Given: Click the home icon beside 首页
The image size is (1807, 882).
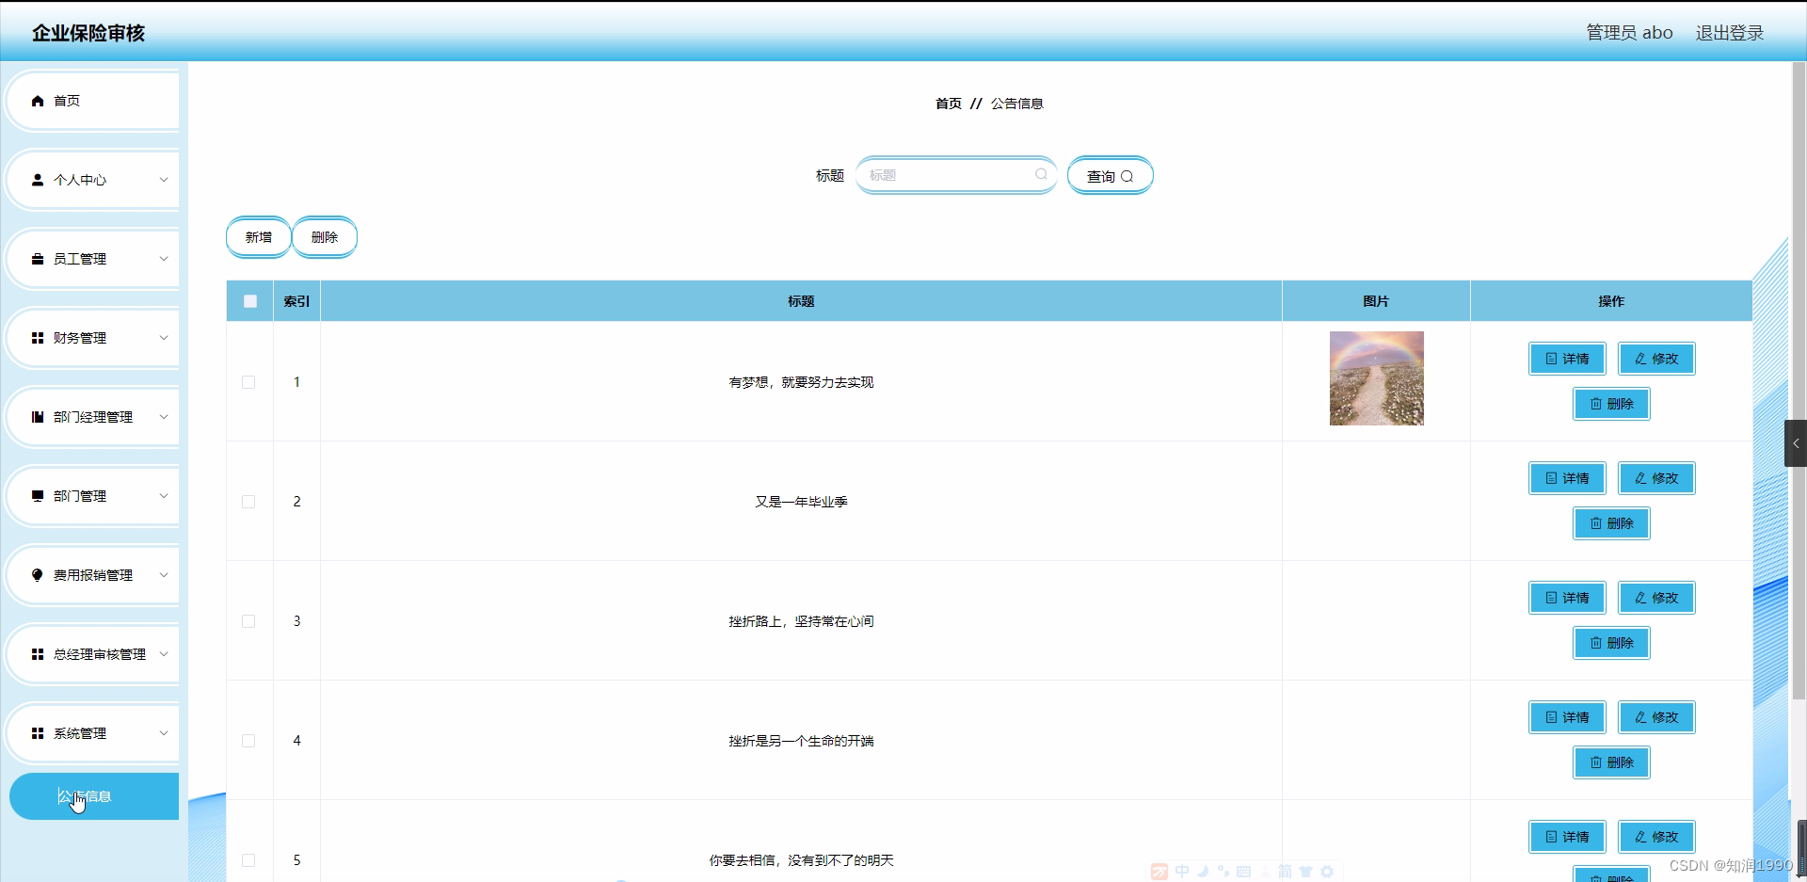Looking at the screenshot, I should (x=38, y=101).
